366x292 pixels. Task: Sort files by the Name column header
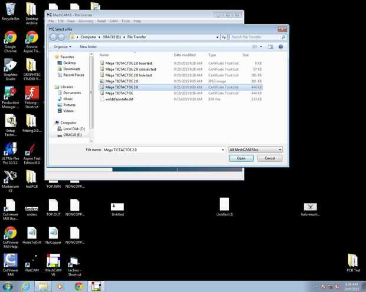pyautogui.click(x=104, y=55)
